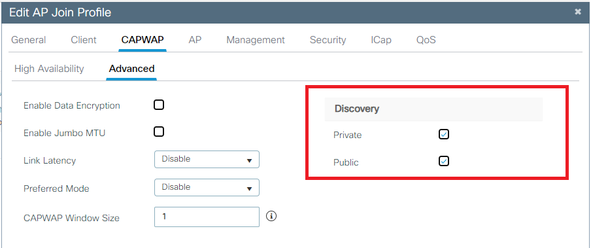The height and width of the screenshot is (248, 591).
Task: Select the High Availability sub-tab
Action: click(49, 69)
